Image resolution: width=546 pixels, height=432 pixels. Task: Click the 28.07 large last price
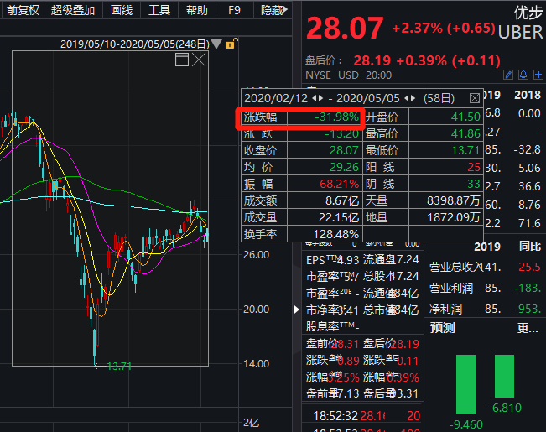tap(345, 29)
